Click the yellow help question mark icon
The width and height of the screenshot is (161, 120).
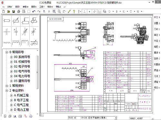pyautogui.click(x=74, y=12)
